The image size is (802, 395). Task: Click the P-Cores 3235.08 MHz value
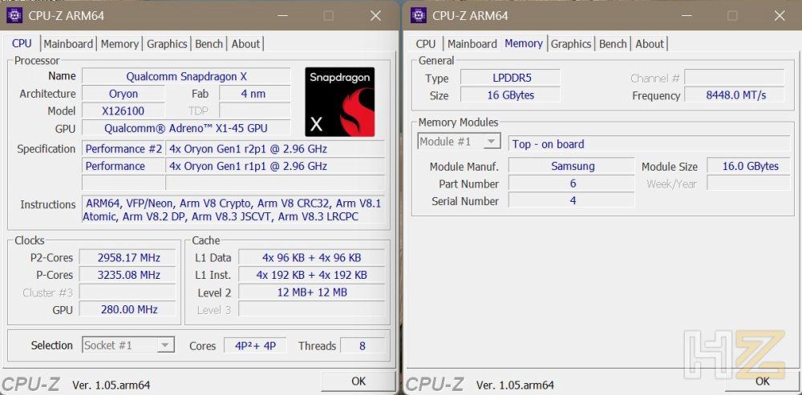128,275
